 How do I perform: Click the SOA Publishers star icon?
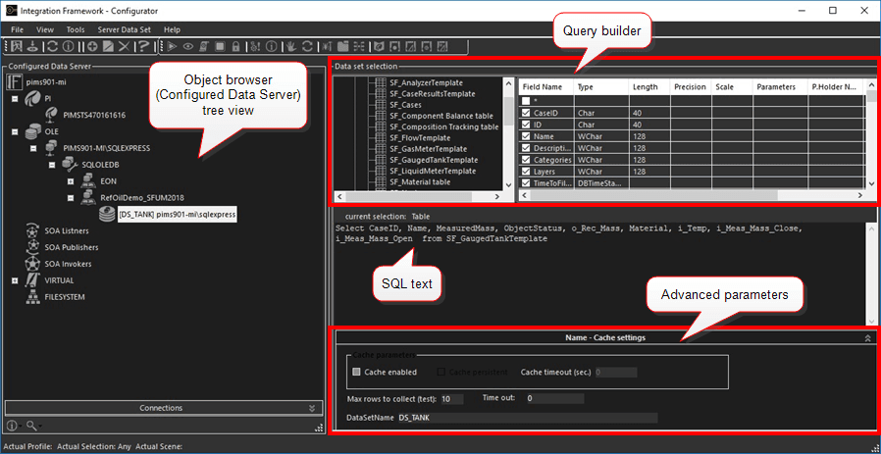33,247
